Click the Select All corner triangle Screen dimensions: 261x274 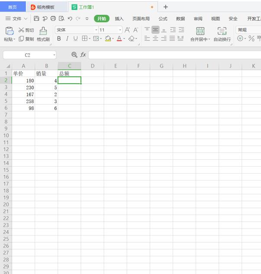coord(8,66)
